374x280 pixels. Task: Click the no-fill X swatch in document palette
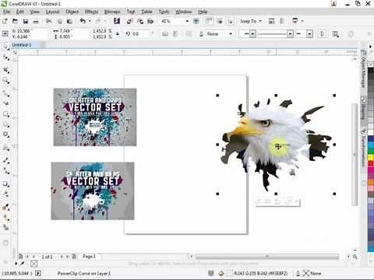point(34,264)
